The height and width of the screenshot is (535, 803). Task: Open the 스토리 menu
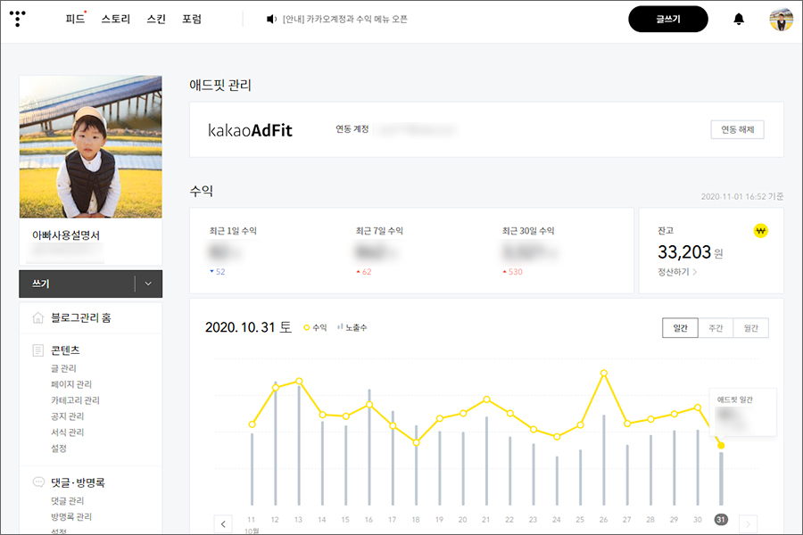coord(116,19)
